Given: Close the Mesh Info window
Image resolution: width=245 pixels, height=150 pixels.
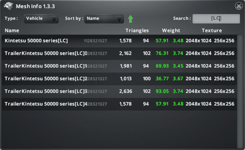Looking at the screenshot, I should [238, 6].
